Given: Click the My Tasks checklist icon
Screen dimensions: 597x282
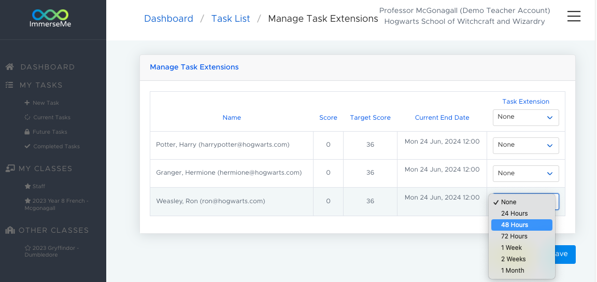Looking at the screenshot, I should tap(9, 84).
